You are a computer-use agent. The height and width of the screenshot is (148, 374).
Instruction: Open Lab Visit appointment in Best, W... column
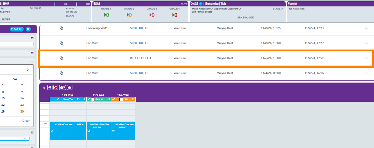(x=99, y=131)
